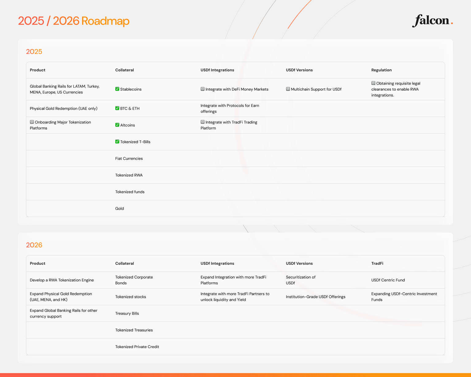Select the TradFi column header
This screenshot has width=471, height=377.
[x=377, y=263]
